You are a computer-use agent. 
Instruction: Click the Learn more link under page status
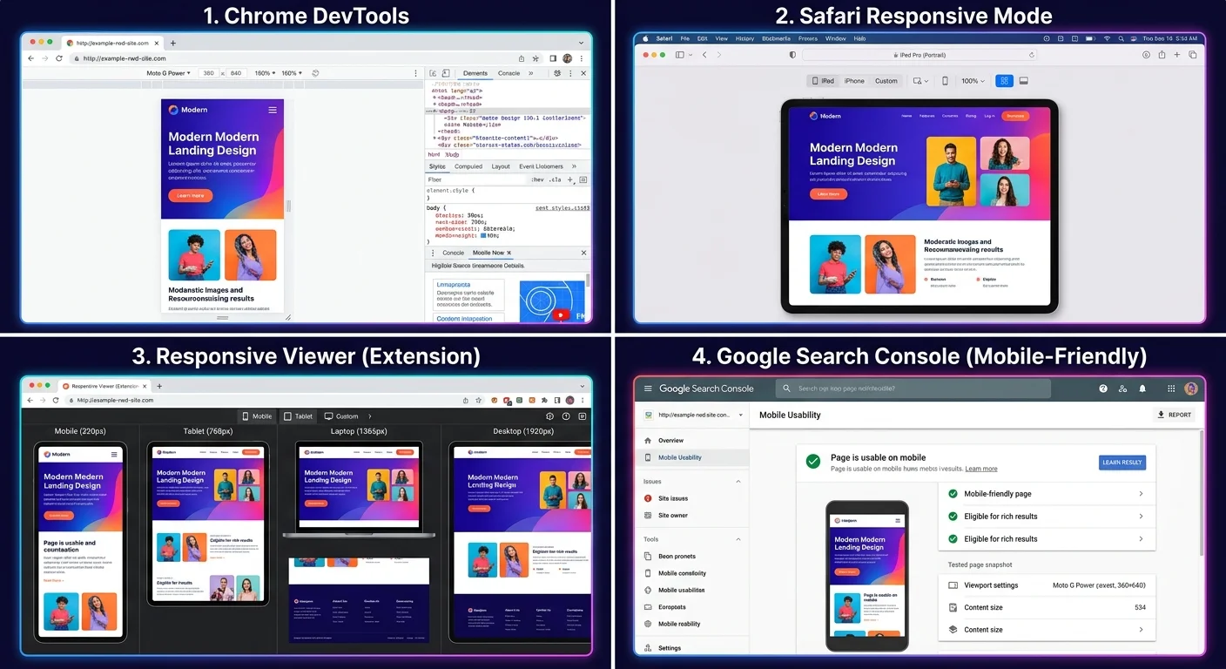pos(981,469)
